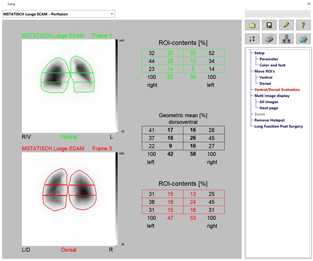Image resolution: width=313 pixels, height=261 pixels.
Task: Select Parameter under Setup
Action: click(x=269, y=59)
